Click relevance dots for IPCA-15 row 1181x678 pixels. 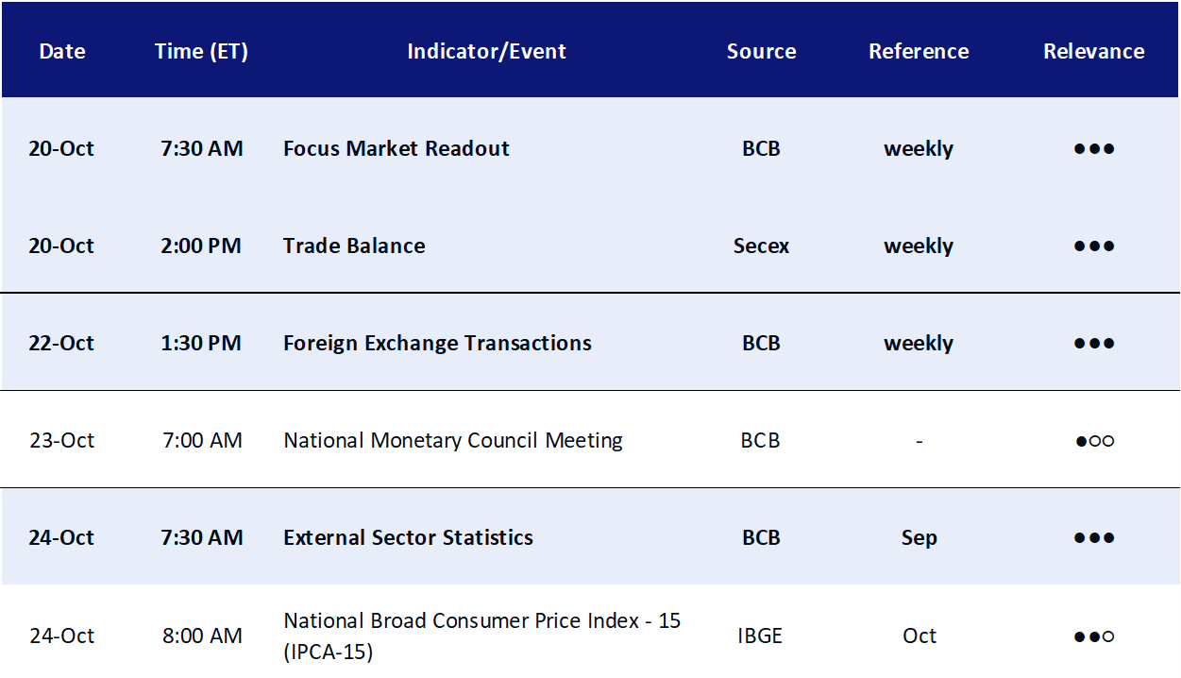[1094, 636]
